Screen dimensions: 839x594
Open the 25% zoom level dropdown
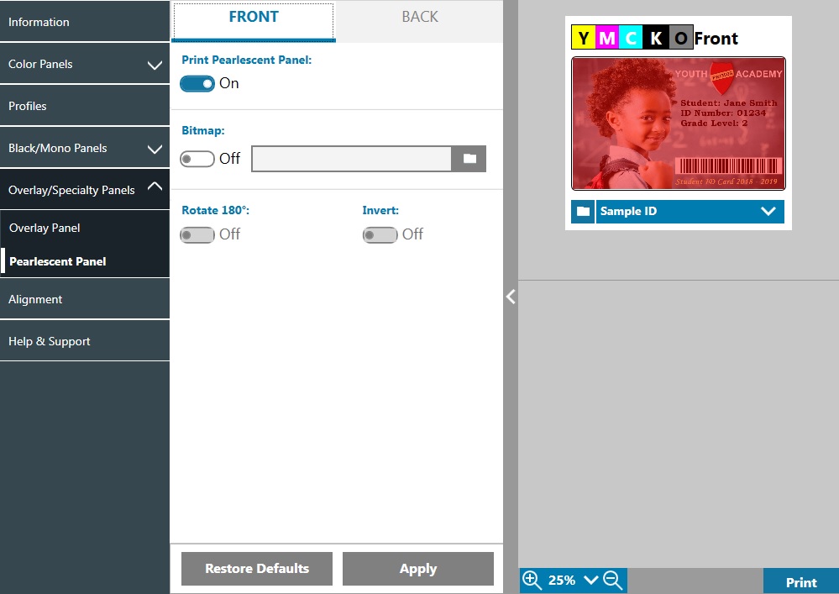click(590, 580)
